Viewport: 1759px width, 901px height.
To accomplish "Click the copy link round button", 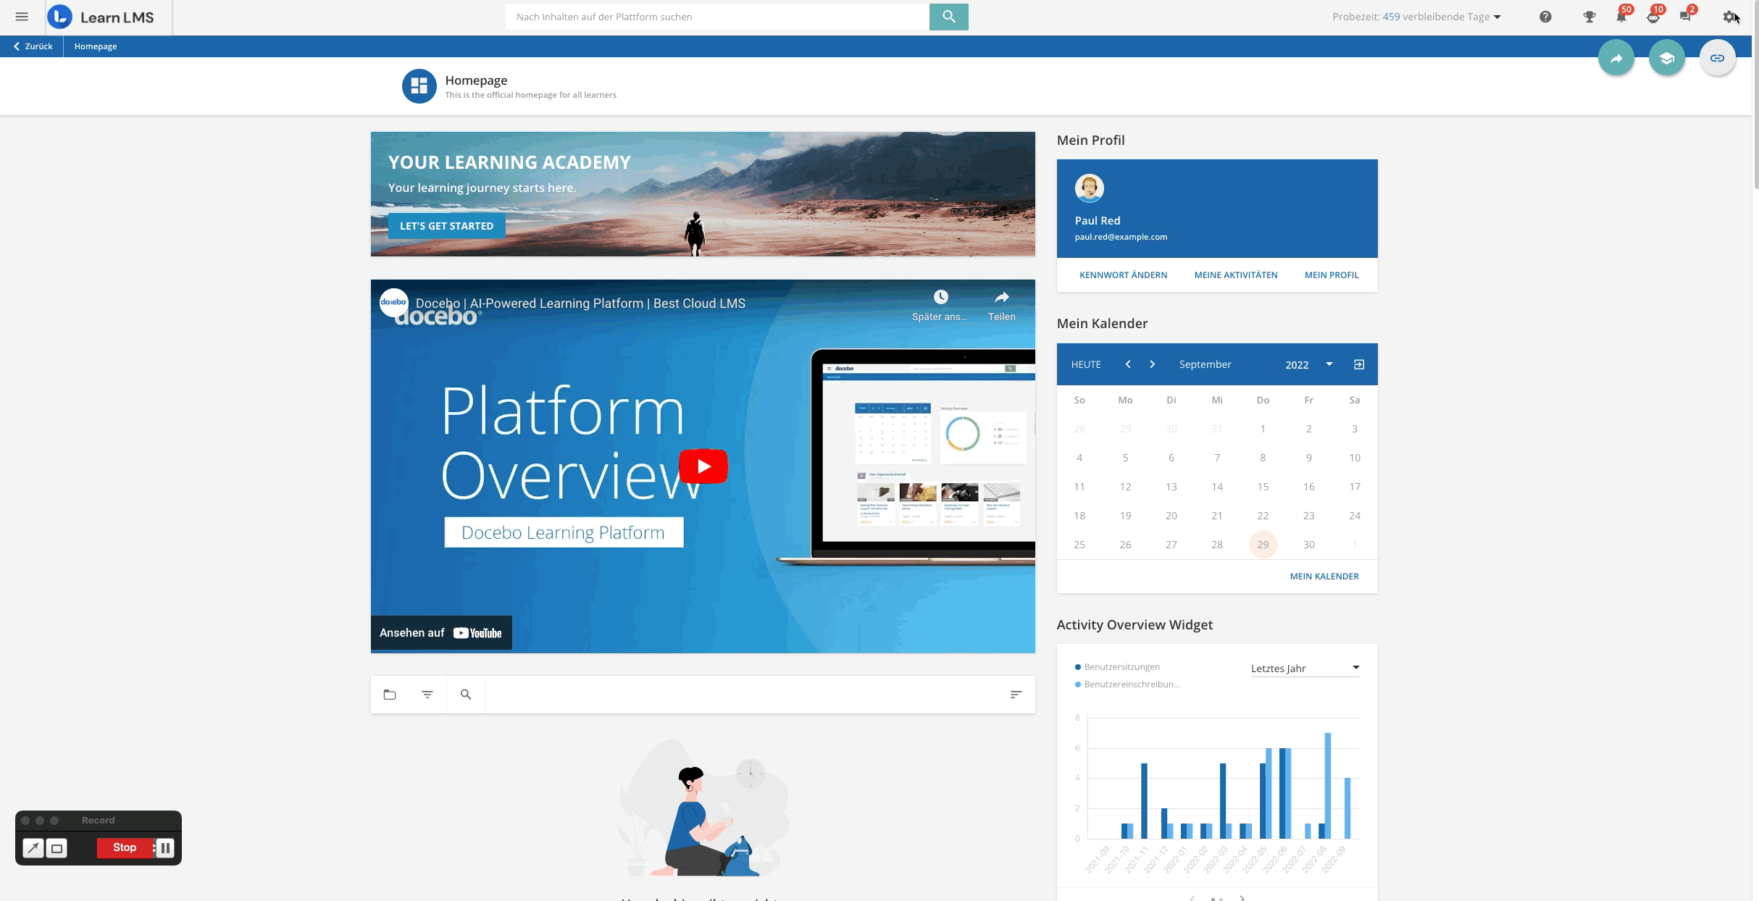I will (1717, 58).
